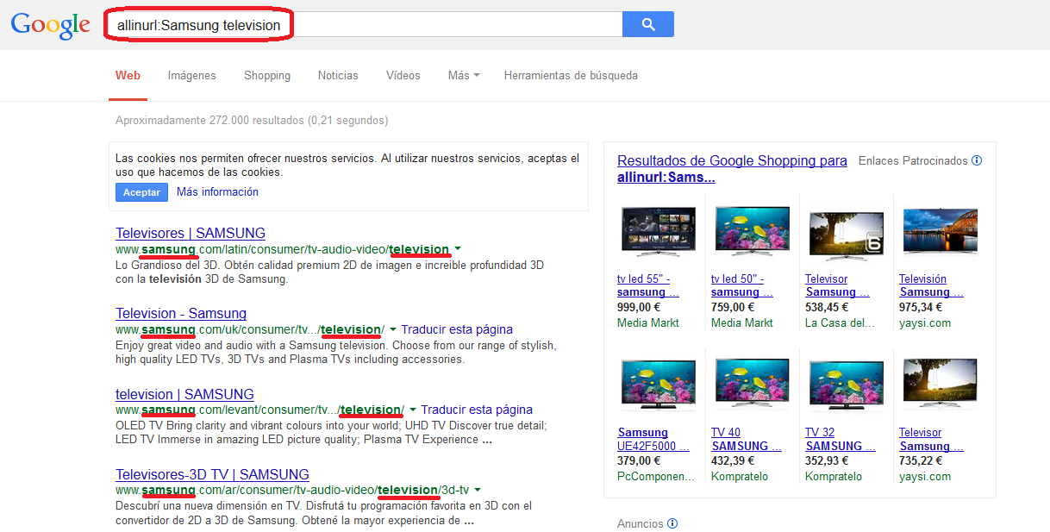This screenshot has height=532, width=1050.
Task: Open the Más información cookie link
Action: [x=217, y=192]
